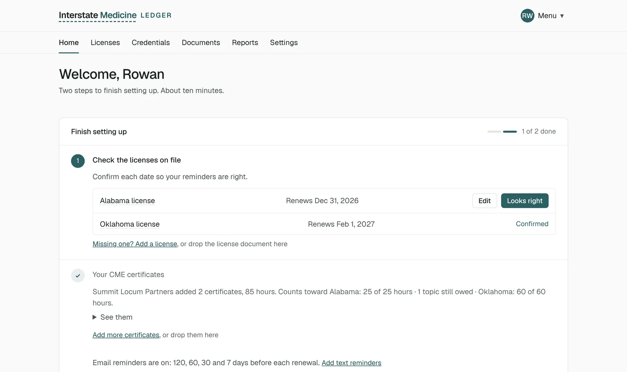Open the Documents tab
Screen dimensions: 627x372
201,43
